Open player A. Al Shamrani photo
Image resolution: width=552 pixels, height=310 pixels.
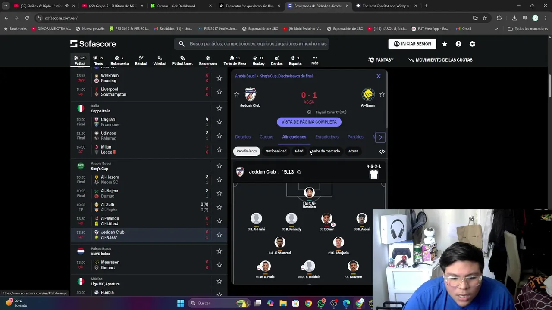280,243
